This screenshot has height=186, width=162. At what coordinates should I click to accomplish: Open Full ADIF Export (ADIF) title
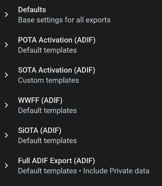coord(57,161)
